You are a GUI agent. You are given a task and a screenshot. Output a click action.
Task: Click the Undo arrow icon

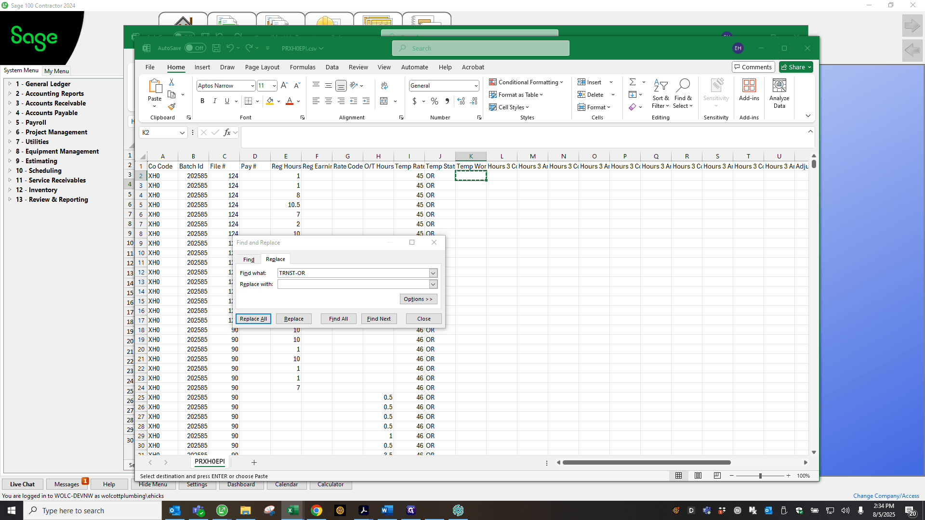tap(230, 48)
